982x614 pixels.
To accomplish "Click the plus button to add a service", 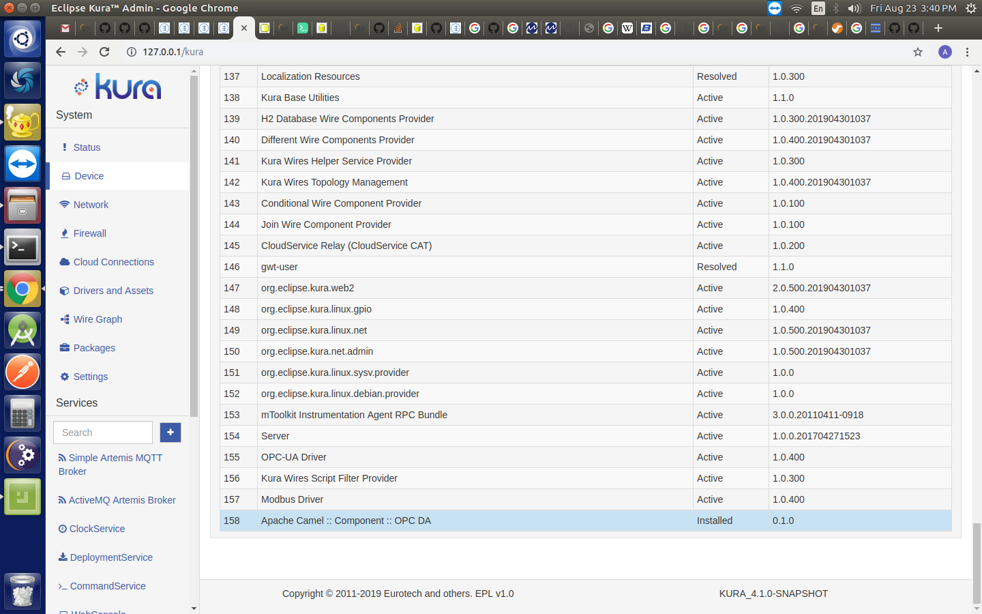I will point(170,433).
